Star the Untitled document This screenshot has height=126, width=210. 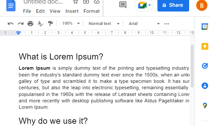coord(76,2)
